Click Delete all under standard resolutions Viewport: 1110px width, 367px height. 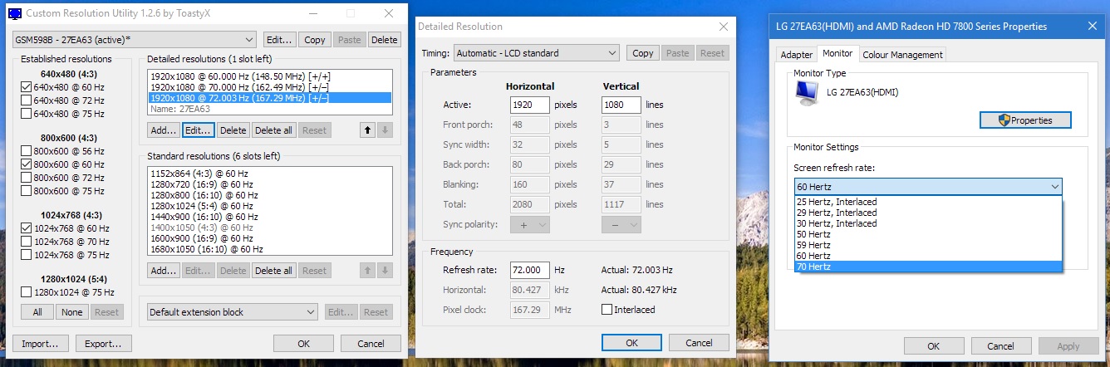[273, 271]
